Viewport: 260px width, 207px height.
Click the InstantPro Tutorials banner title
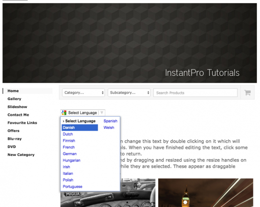click(x=202, y=73)
